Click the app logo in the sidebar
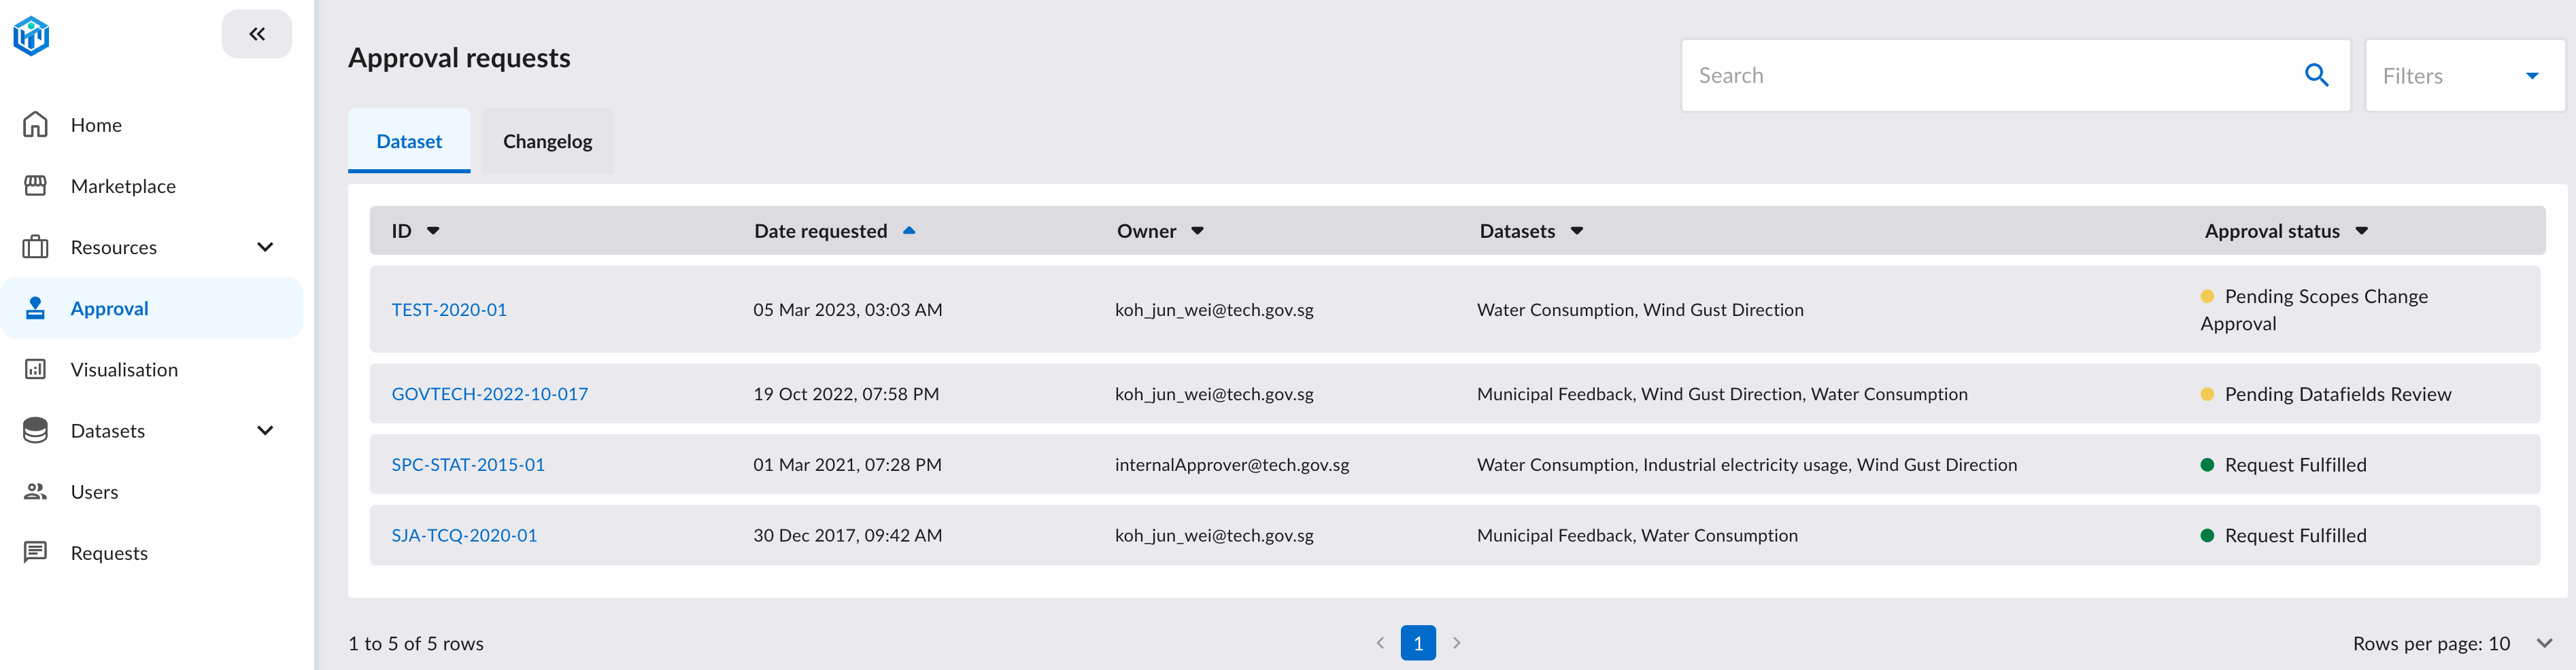This screenshot has width=2576, height=670. pyautogui.click(x=31, y=36)
